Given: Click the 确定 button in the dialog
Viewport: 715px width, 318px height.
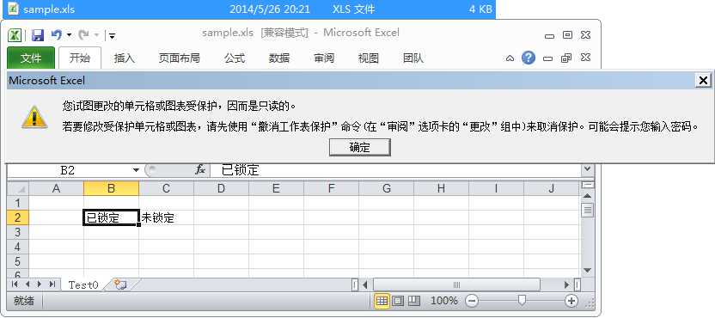Looking at the screenshot, I should pos(360,147).
